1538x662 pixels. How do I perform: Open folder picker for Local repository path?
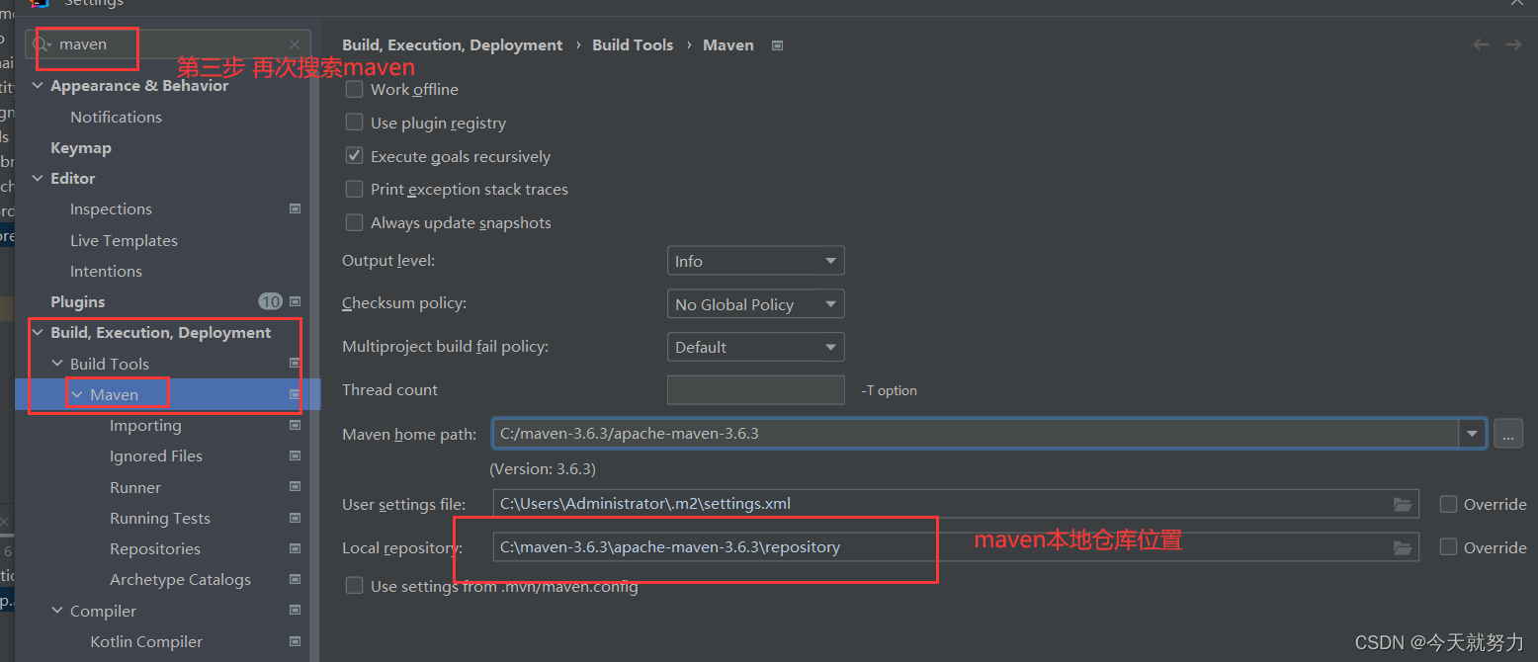tap(1403, 547)
